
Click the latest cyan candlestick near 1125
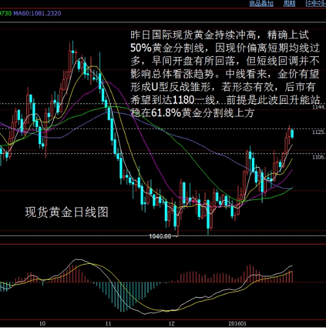[292, 134]
